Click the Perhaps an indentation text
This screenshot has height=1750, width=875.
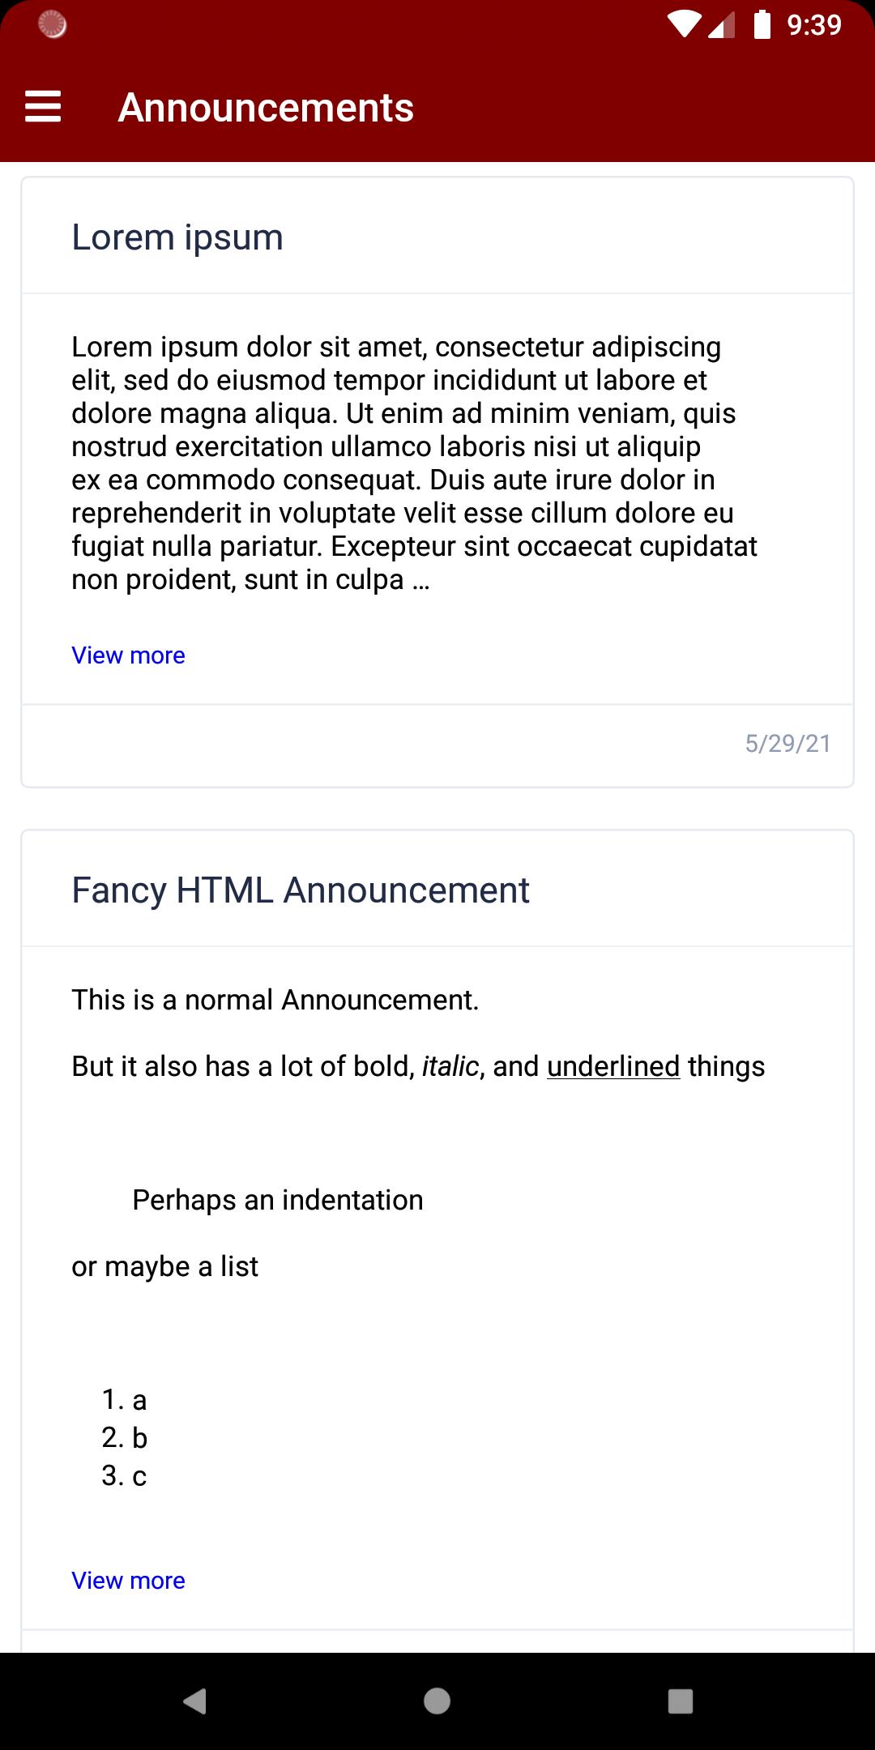(277, 1200)
